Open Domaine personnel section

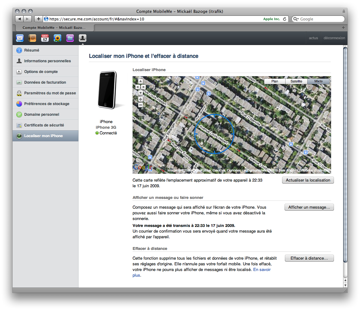click(x=46, y=114)
